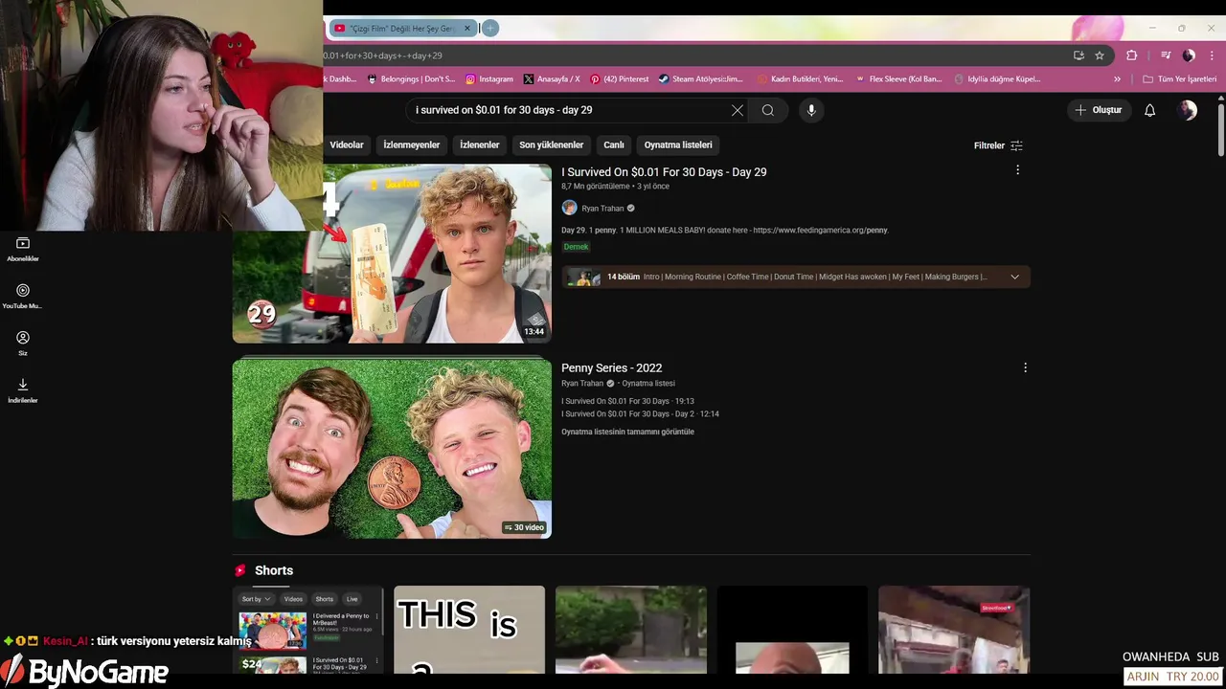Click the Ryan Trahan channel avatar
1226x689 pixels.
pos(569,208)
